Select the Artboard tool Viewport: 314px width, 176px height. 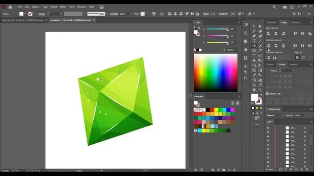click(254, 85)
